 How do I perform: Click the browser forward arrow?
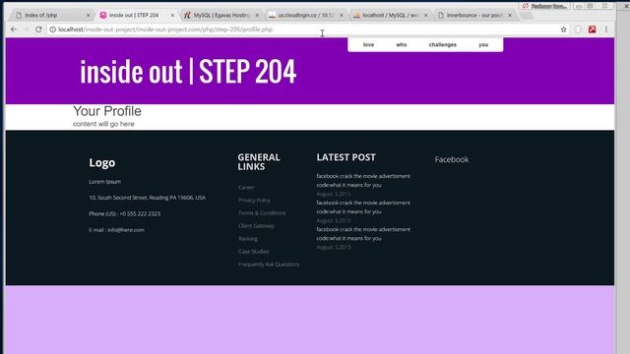[x=26, y=29]
